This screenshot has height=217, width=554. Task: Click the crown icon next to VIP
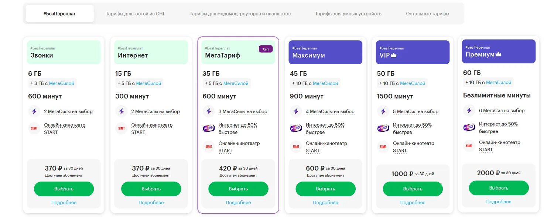click(x=393, y=55)
